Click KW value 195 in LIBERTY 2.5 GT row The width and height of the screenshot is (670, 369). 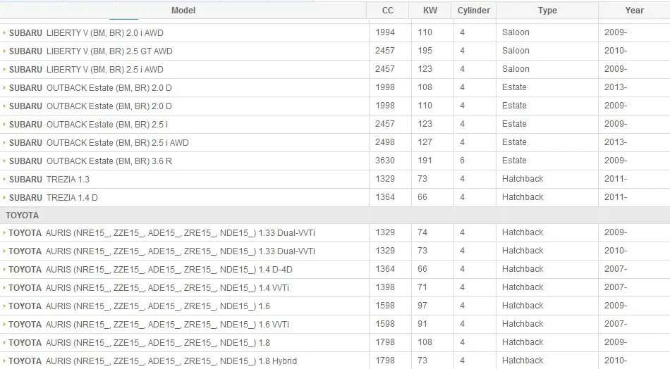(x=425, y=51)
